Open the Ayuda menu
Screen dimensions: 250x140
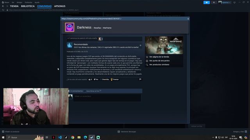coord(37,2)
